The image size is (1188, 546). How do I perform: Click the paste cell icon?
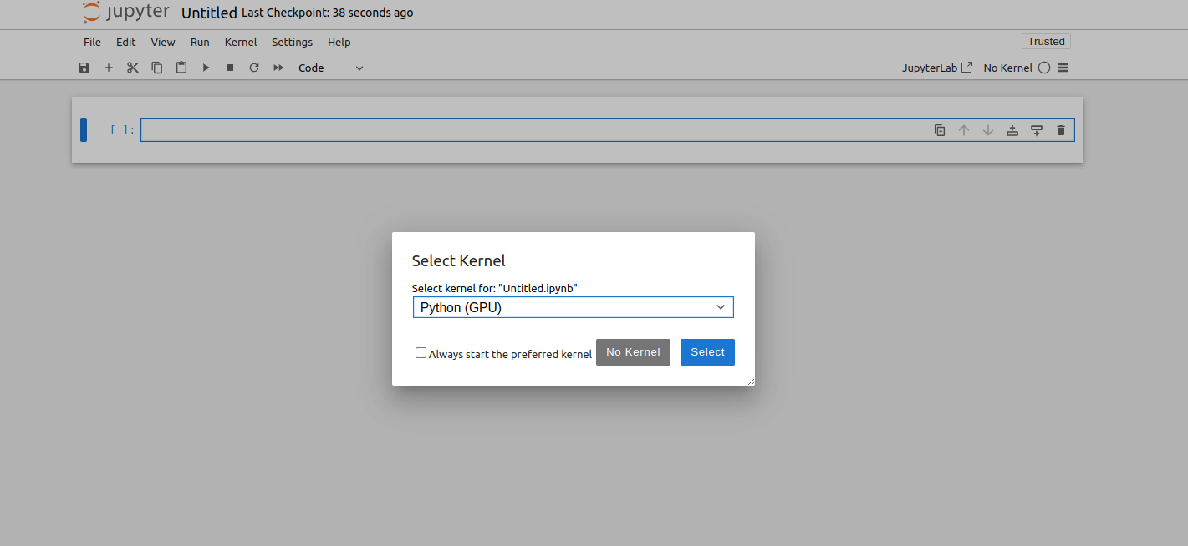pos(181,68)
